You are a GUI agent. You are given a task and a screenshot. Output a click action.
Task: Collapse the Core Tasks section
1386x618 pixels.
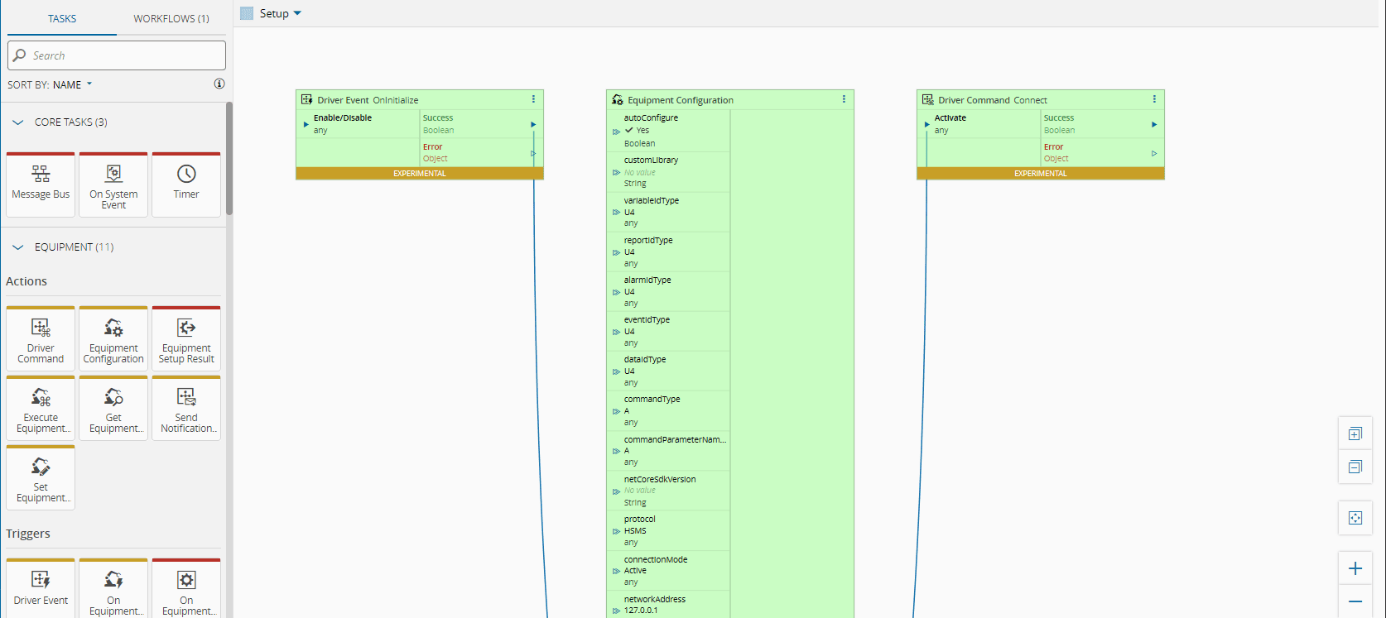coord(18,122)
